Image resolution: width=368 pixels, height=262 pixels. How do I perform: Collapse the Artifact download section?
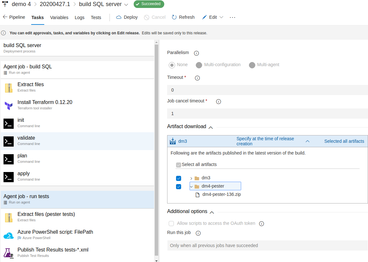pyautogui.click(x=211, y=128)
